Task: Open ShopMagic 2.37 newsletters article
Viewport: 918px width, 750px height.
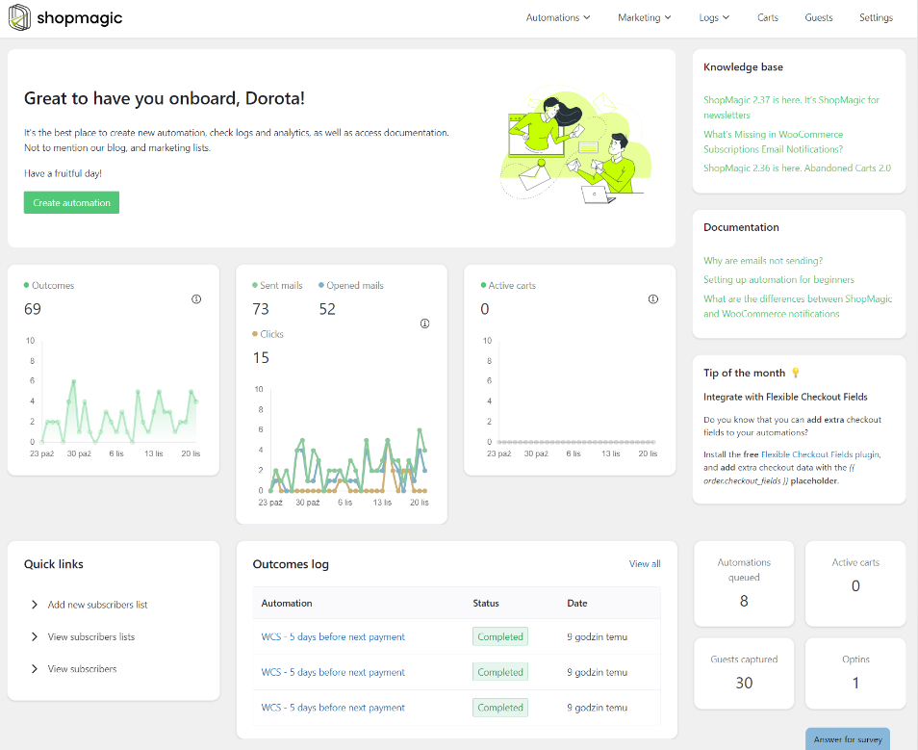Action: pos(792,107)
